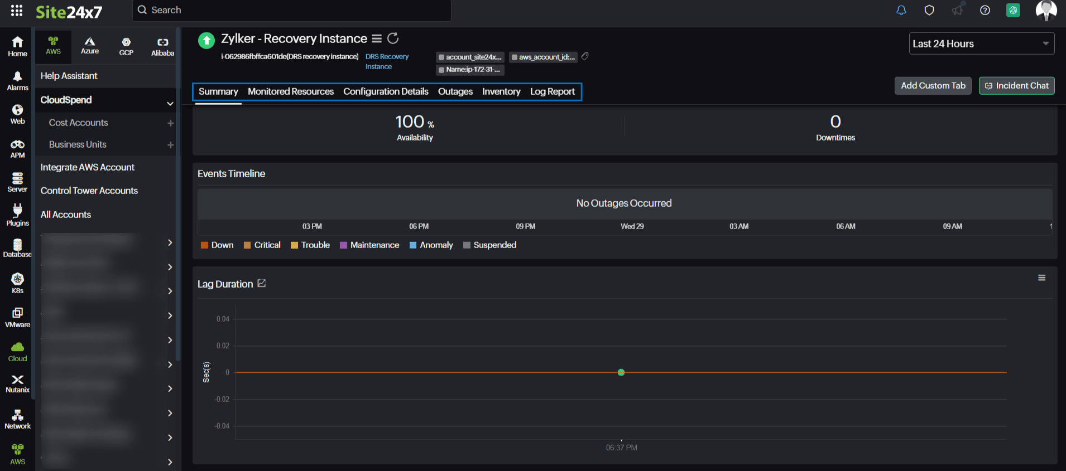Toggle the Down legend item

217,245
